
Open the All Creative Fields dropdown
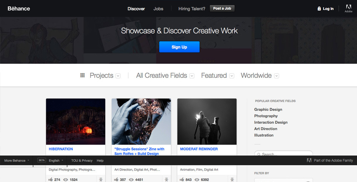192,76
